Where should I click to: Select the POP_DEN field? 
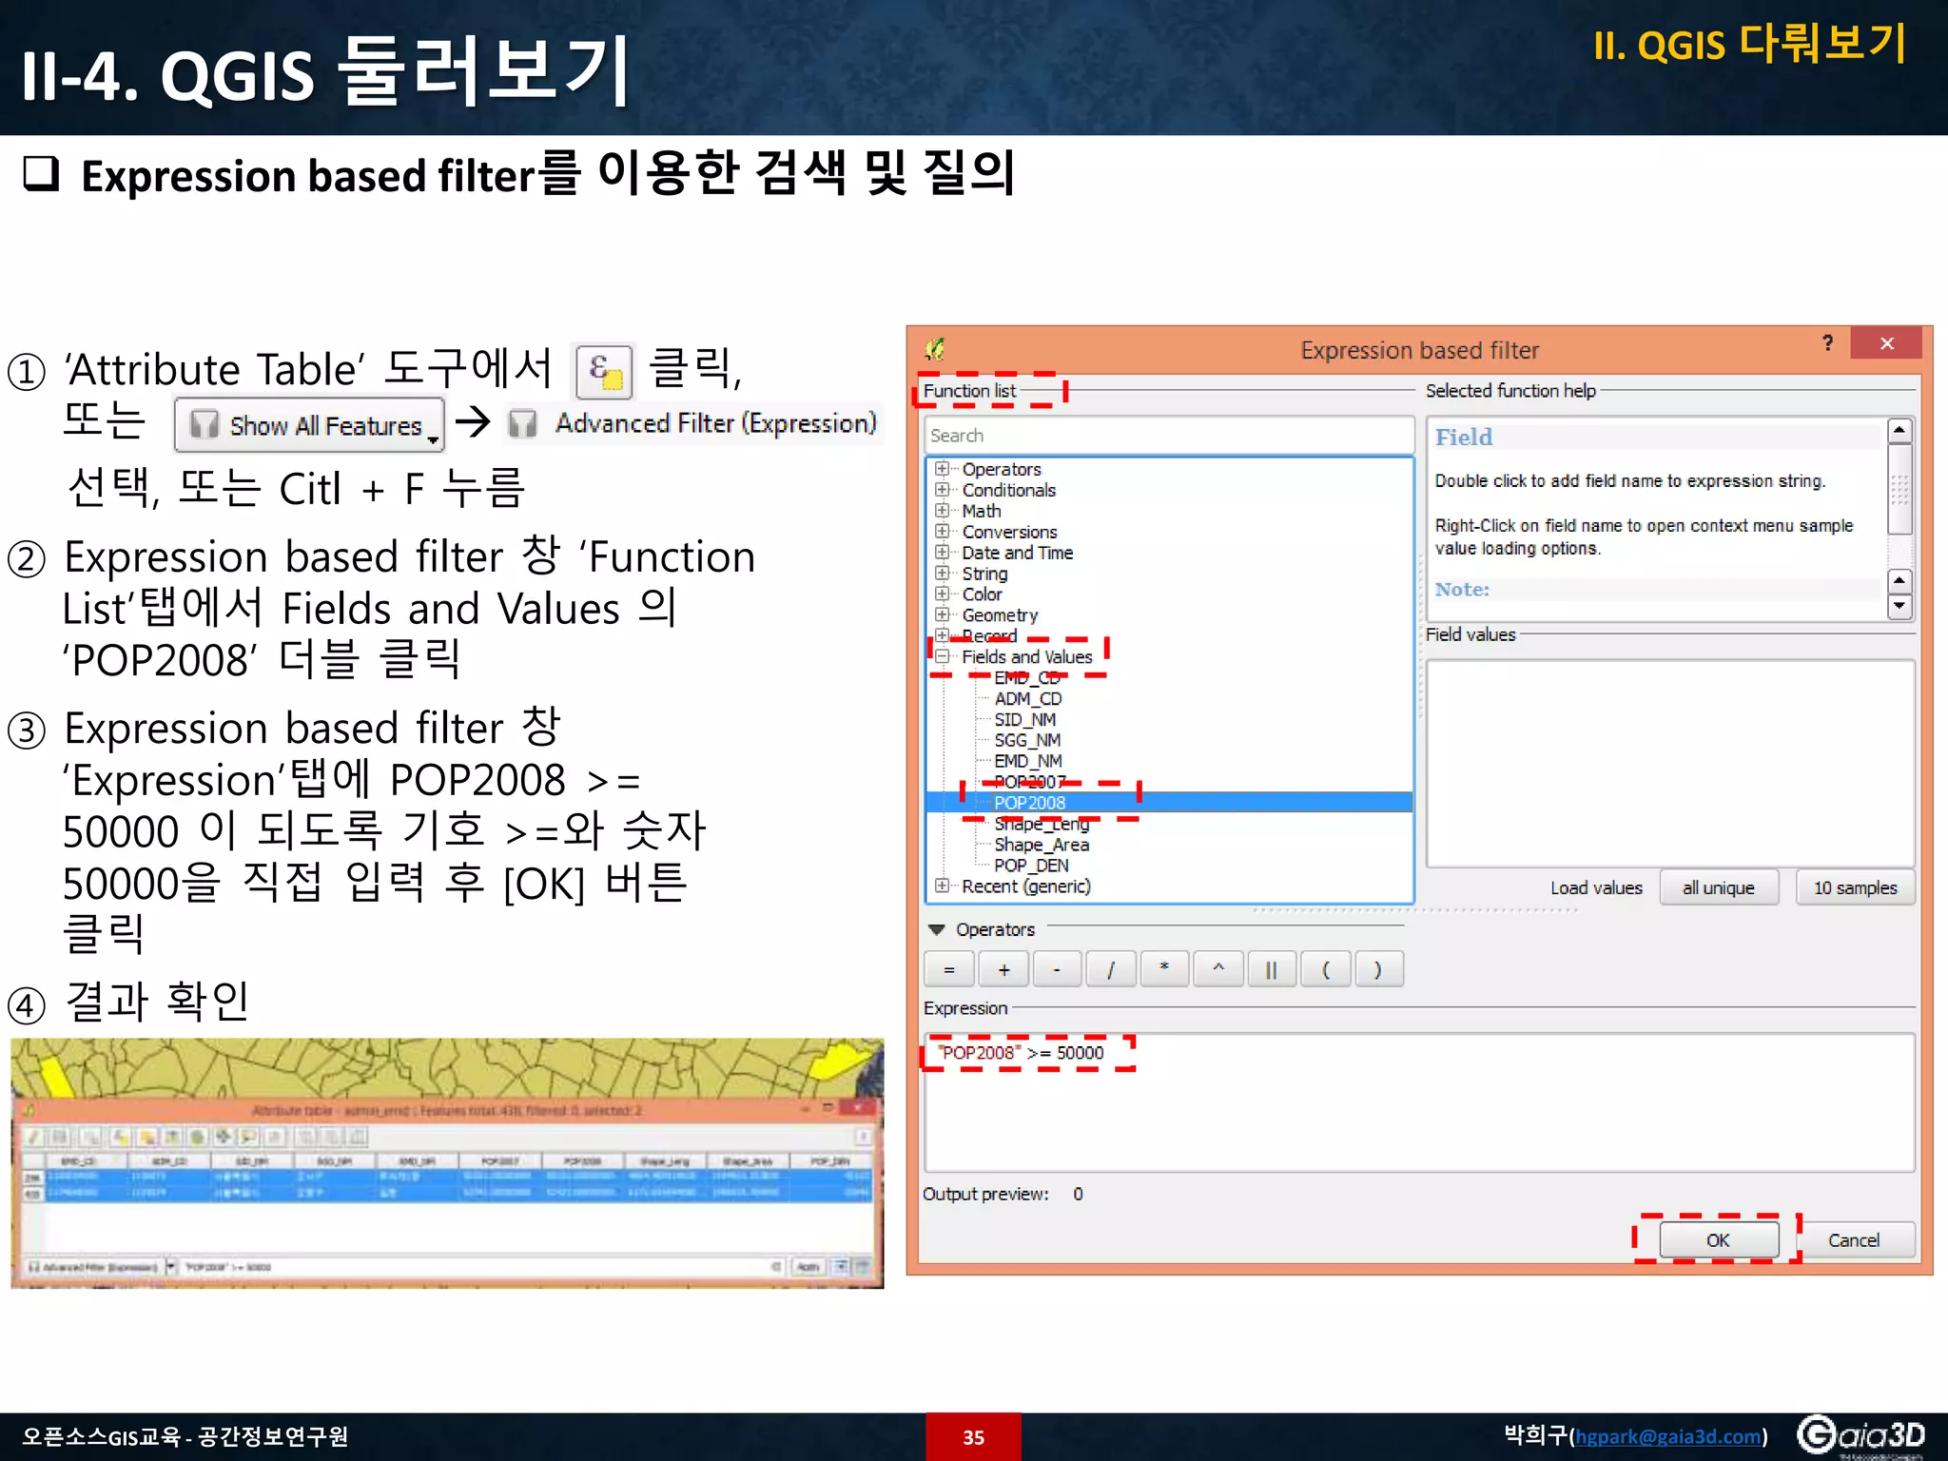[1031, 866]
